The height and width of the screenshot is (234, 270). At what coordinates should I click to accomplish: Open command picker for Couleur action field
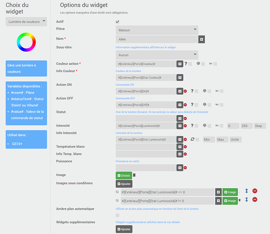click(180, 64)
